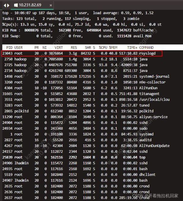Click the 42009:38 TIME+ value
The height and width of the screenshot is (201, 183).
[x=129, y=65]
